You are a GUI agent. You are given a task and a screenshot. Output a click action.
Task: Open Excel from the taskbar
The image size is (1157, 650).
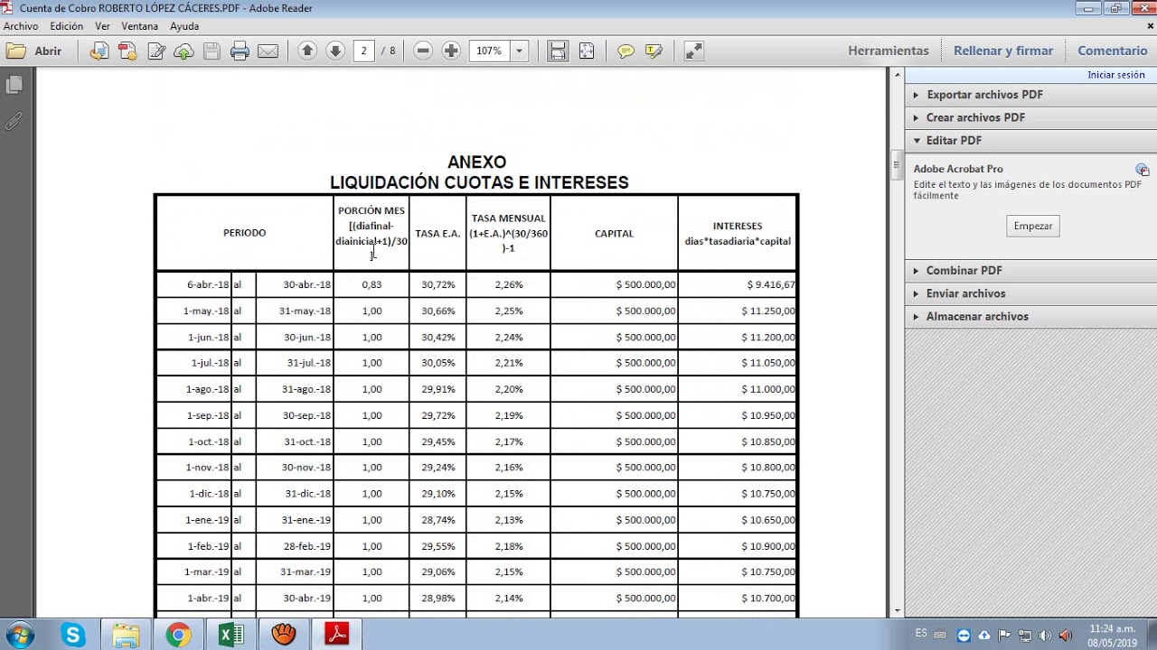(x=230, y=635)
